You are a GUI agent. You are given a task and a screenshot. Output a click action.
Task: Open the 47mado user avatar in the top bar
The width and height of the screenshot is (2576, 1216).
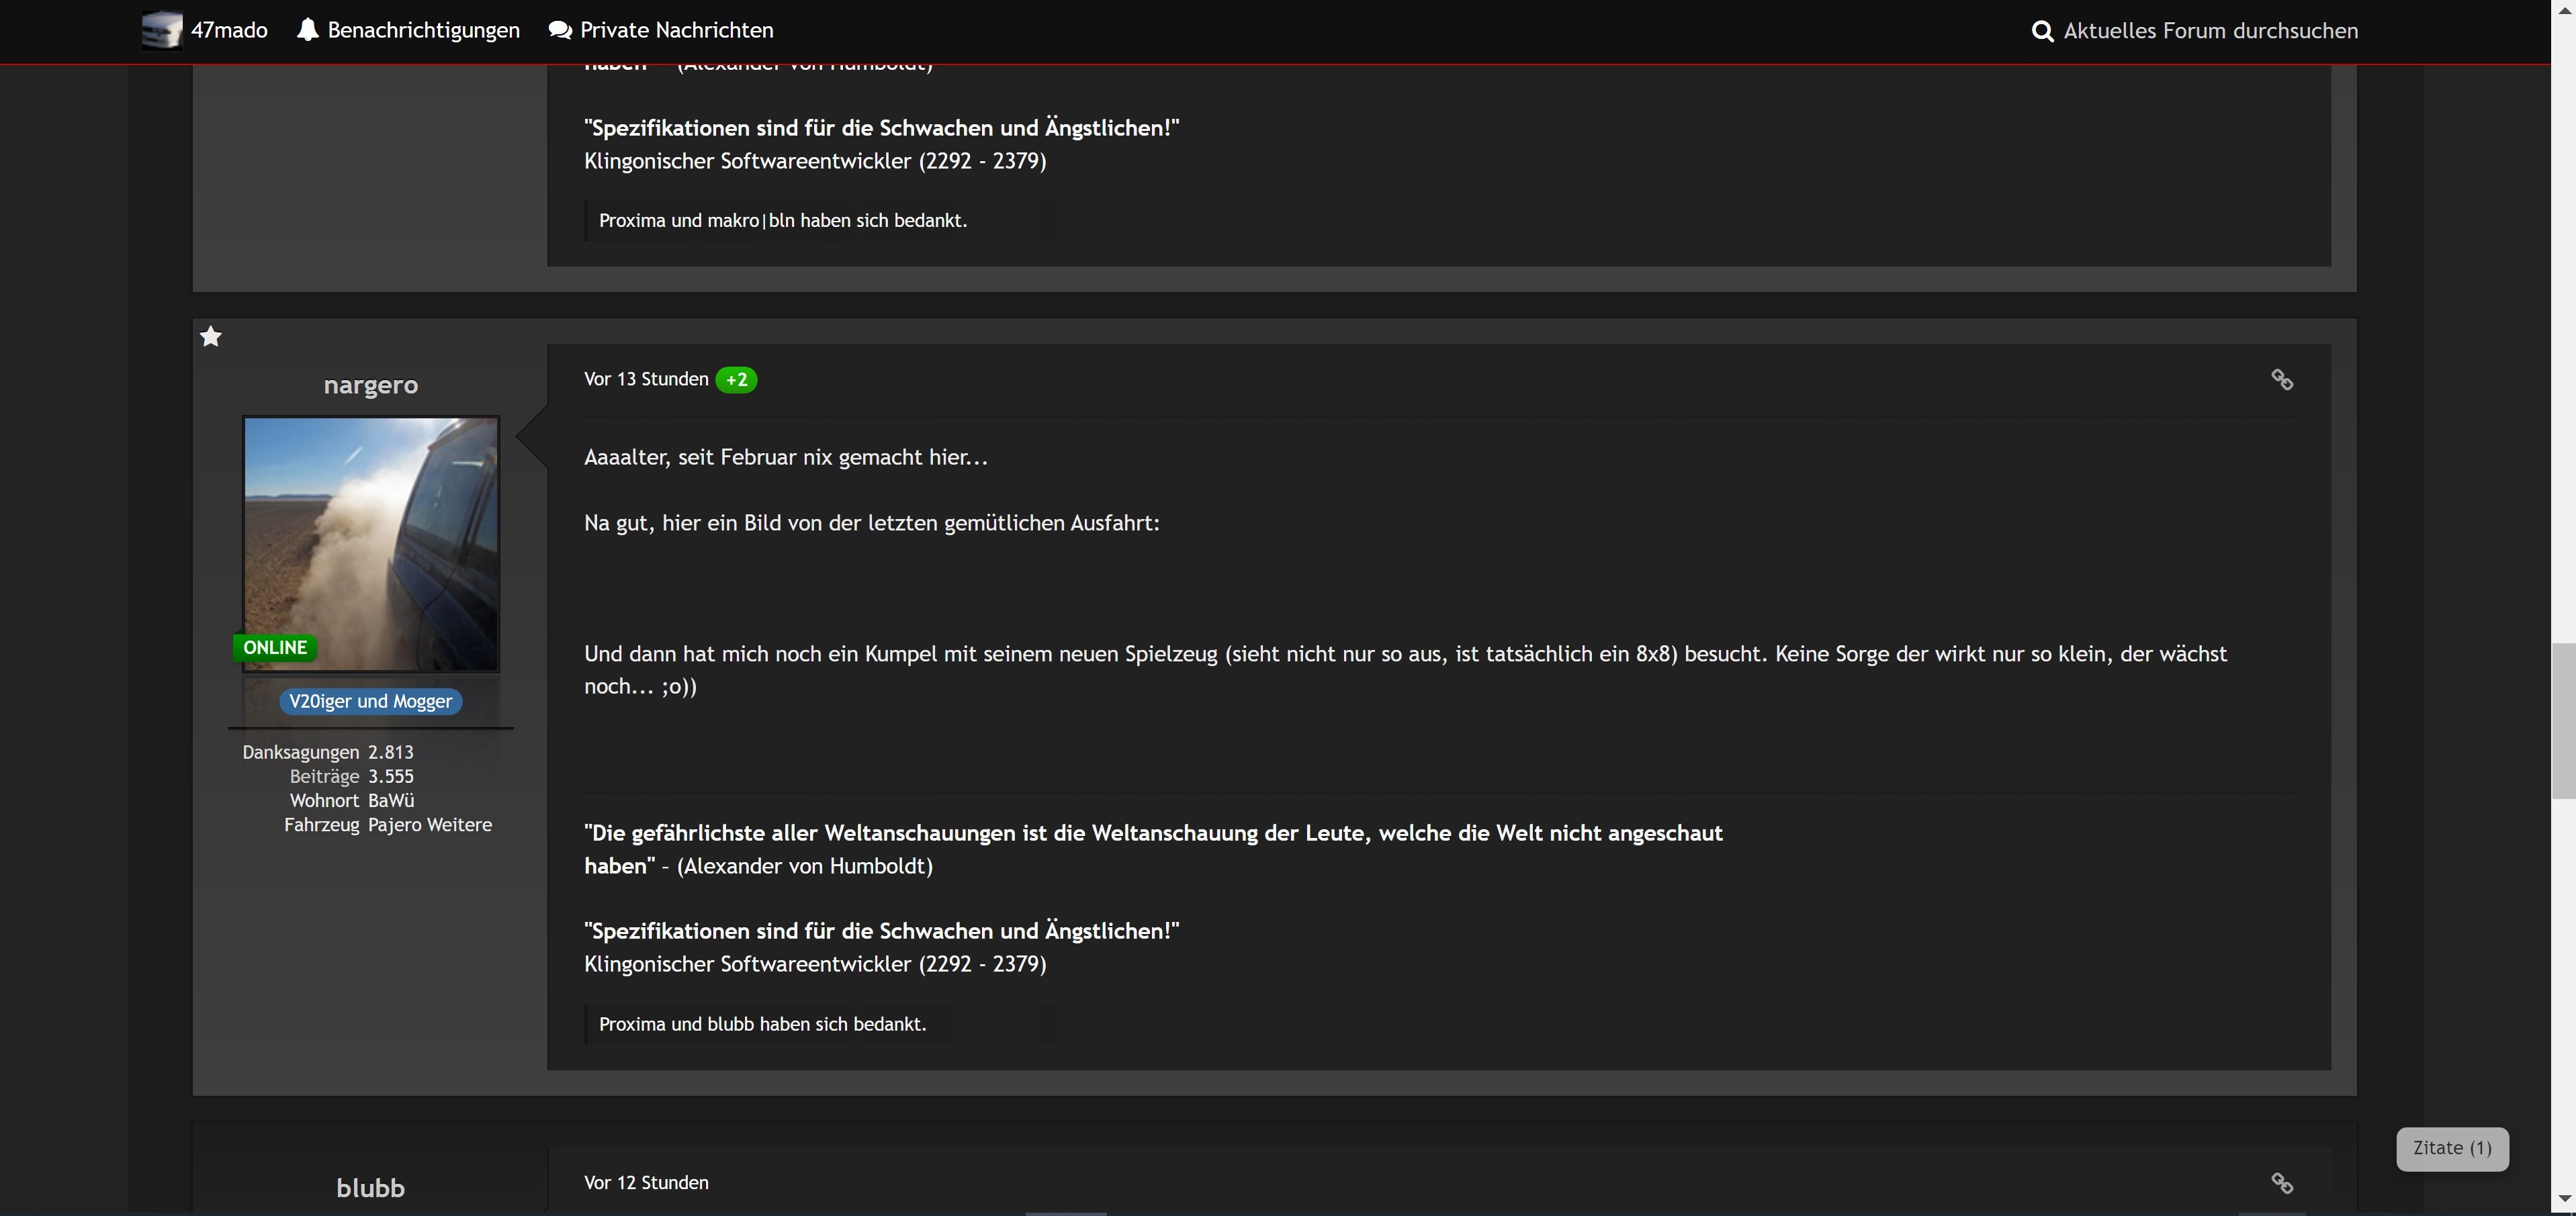pyautogui.click(x=161, y=30)
